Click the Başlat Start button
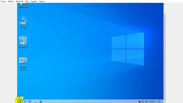183x103 pixels. pos(20,101)
